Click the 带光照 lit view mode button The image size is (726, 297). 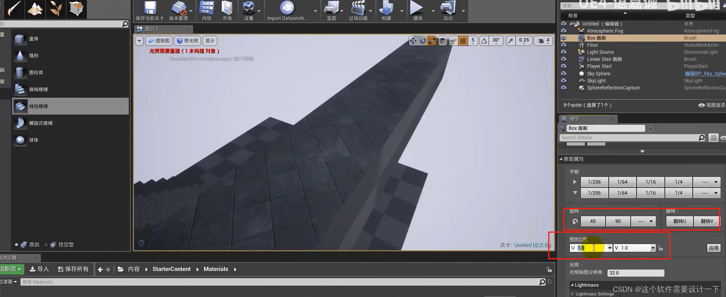pos(187,41)
